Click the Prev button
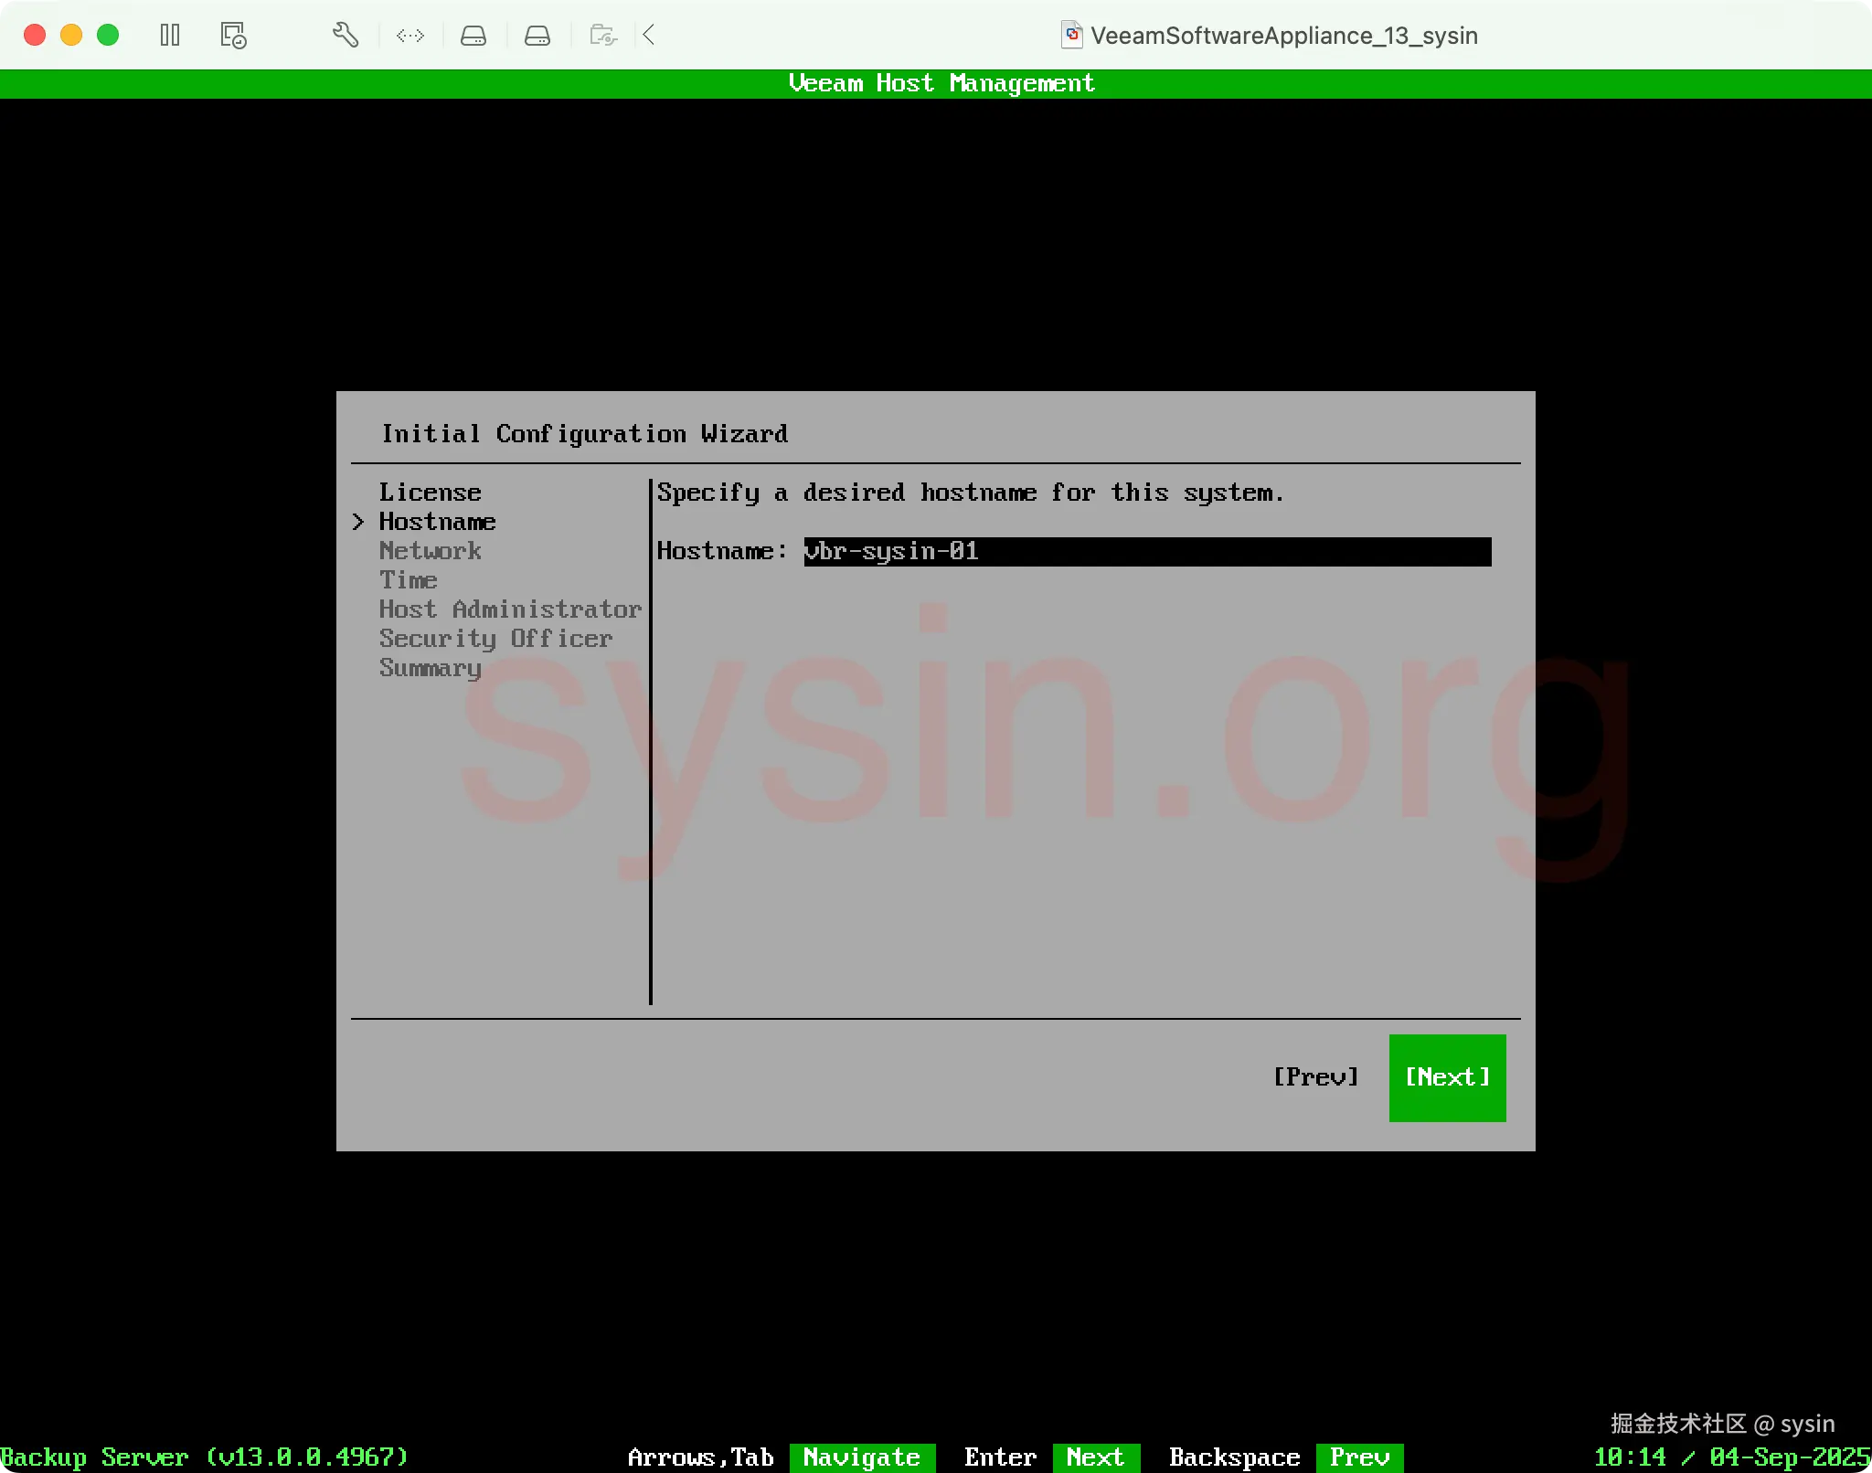 click(1315, 1077)
